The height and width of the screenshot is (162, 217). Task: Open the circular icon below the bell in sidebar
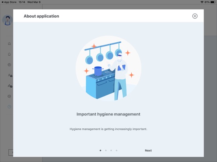point(9,65)
